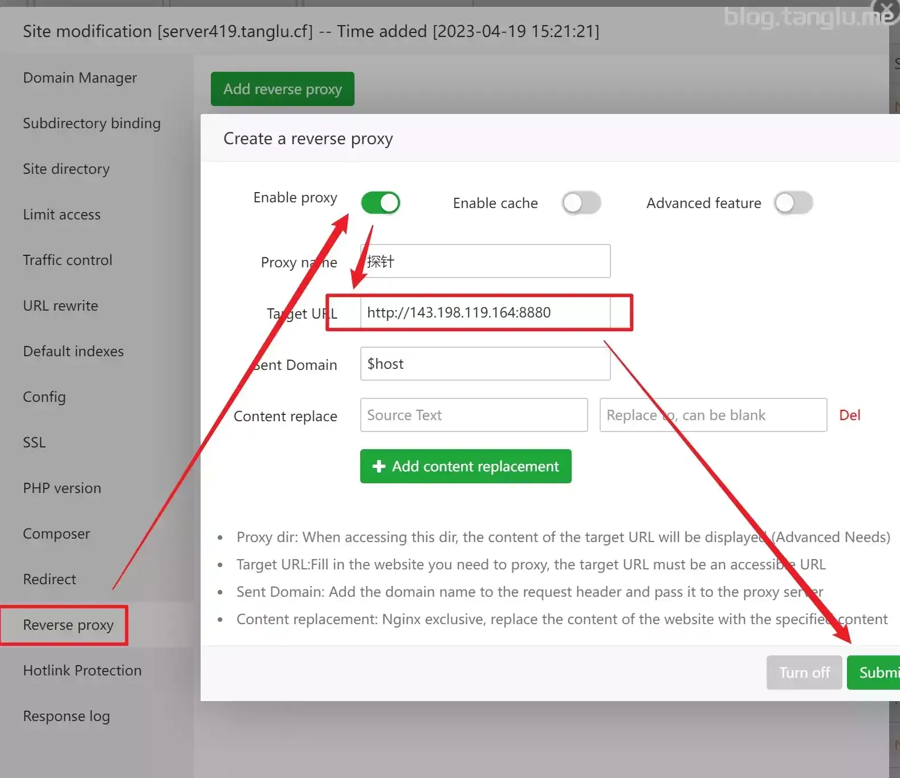
Task: Open the PHP version tab
Action: click(x=62, y=488)
